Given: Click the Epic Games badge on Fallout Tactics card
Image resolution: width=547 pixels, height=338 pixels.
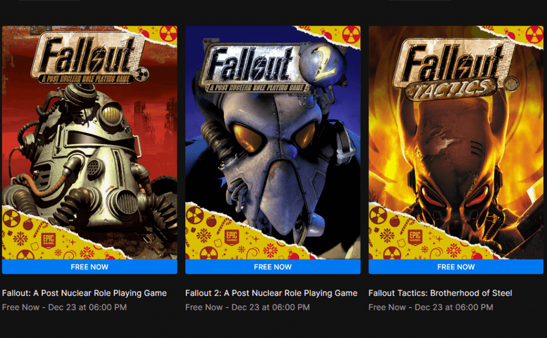Looking at the screenshot, I should click(416, 237).
